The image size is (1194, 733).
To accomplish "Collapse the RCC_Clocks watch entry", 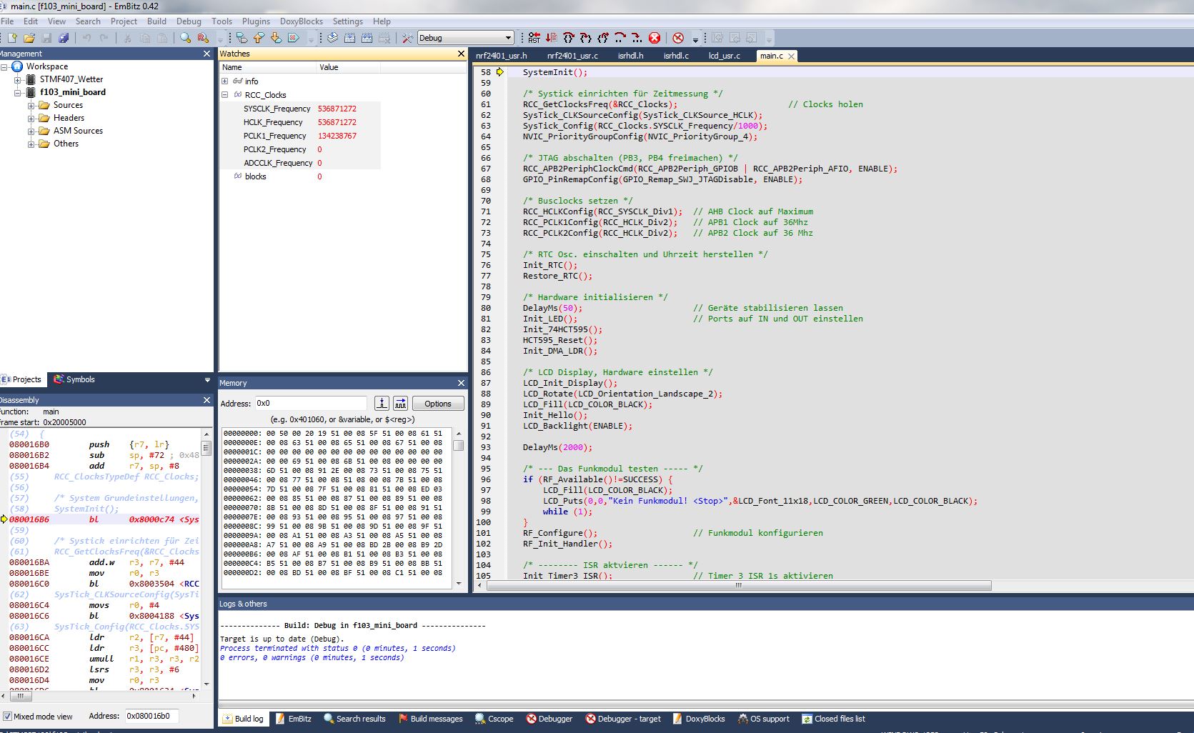I will (224, 95).
